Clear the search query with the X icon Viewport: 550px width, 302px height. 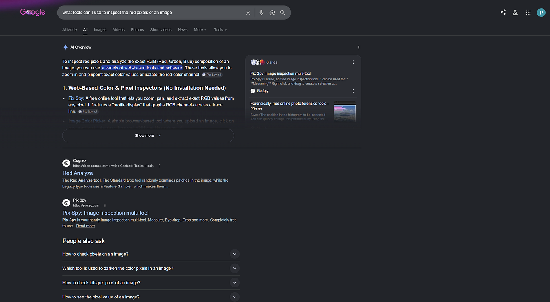coord(248,13)
